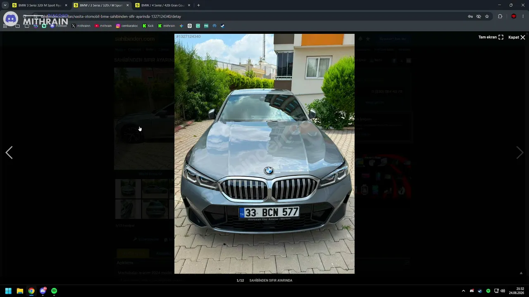
Task: Close the photo viewer with Kapat
Action: (x=517, y=37)
